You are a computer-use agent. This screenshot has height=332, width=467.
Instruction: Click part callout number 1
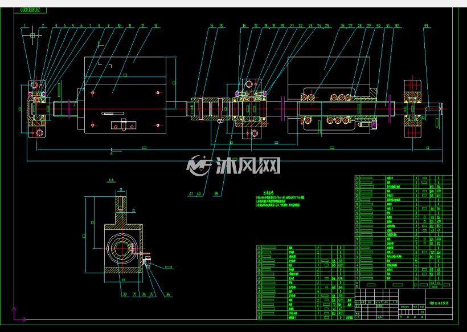24,26
